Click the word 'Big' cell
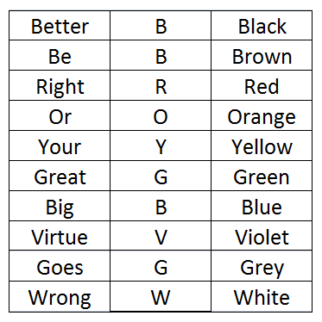Viewport: 322px width, 322px height. (x=60, y=206)
